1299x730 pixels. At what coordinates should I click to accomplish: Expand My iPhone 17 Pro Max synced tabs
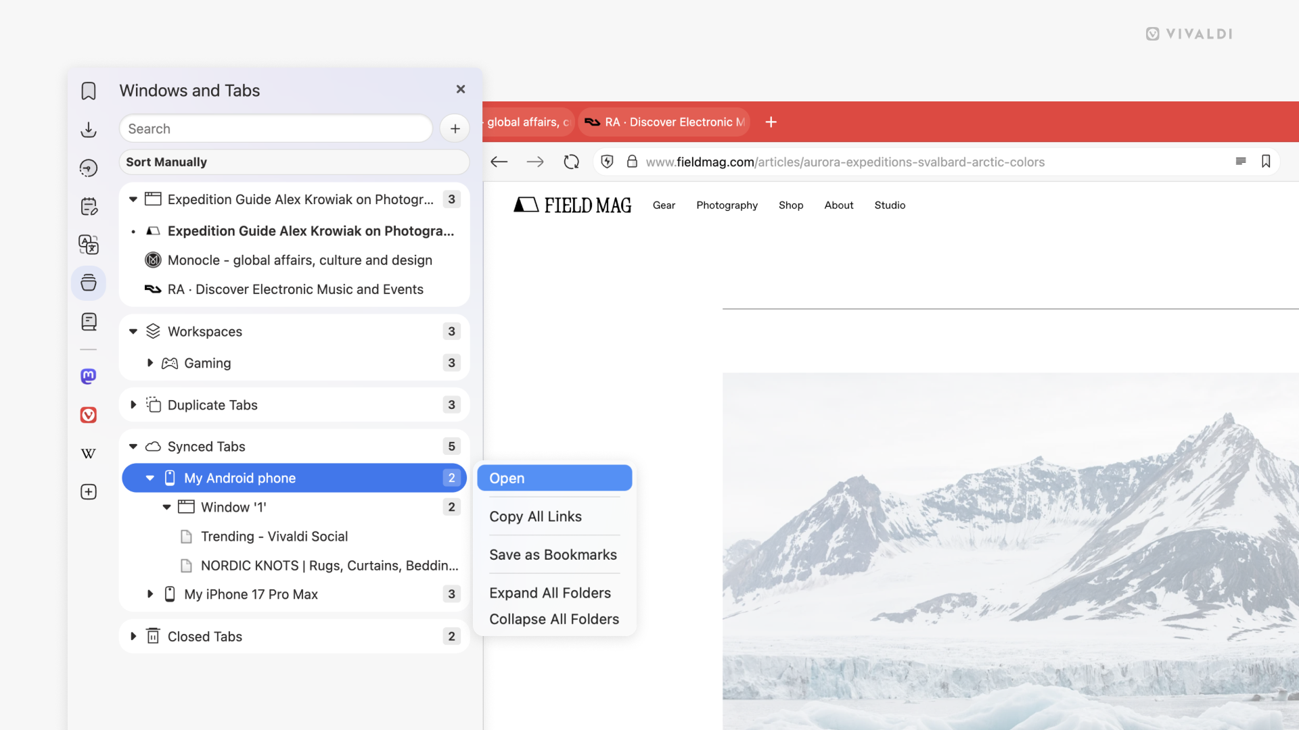pos(150,594)
